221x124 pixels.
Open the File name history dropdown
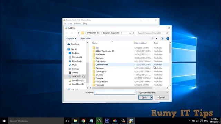tap(135, 93)
